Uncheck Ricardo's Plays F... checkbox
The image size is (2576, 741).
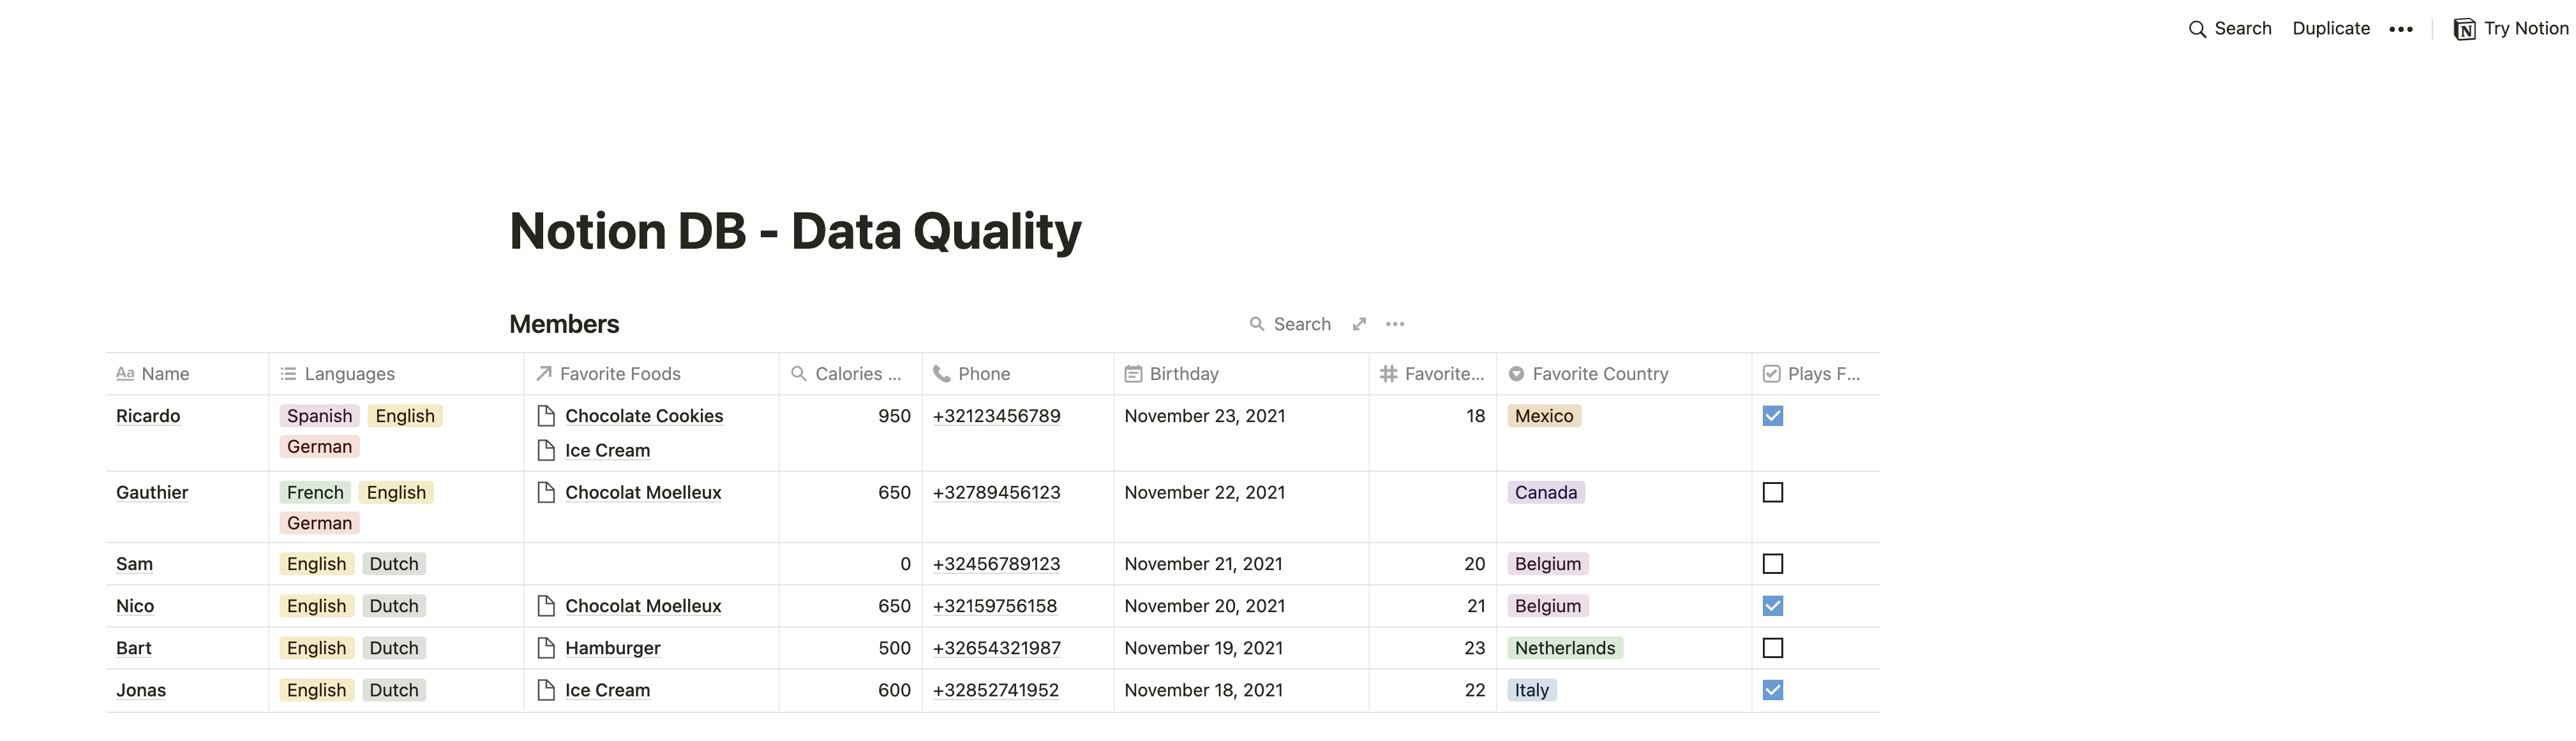[1772, 415]
